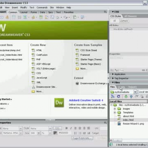Screen dimensions: 148x148
Task: Click the Date icon in Insert bar
Action: [x=41, y=17]
